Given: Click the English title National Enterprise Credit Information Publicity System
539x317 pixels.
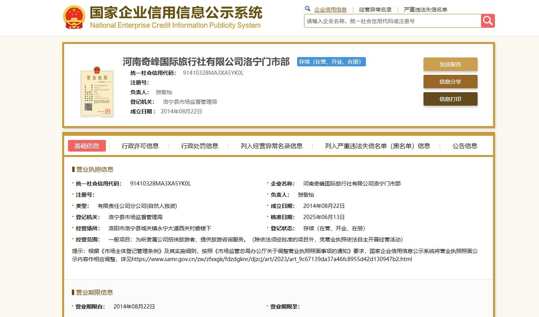Looking at the screenshot, I should pyautogui.click(x=175, y=25).
